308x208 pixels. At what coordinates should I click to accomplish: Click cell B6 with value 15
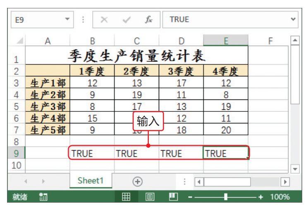(x=92, y=118)
